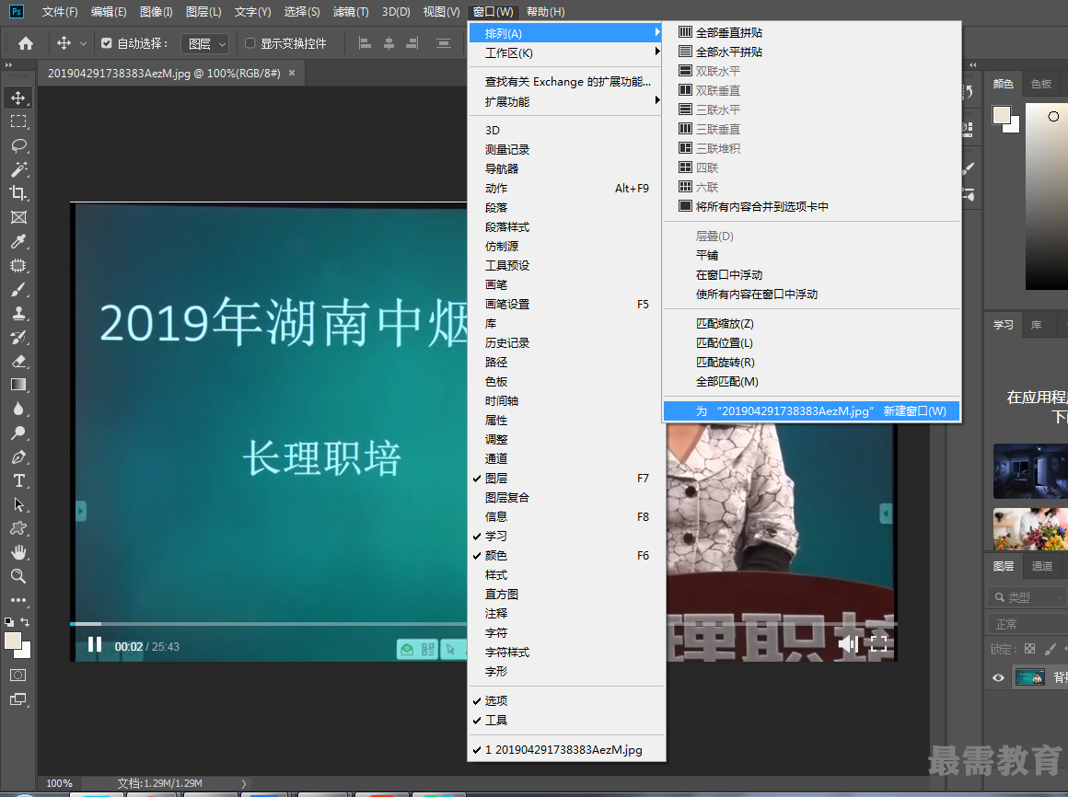Open the 正常 blend mode dropdown

[x=1027, y=624]
